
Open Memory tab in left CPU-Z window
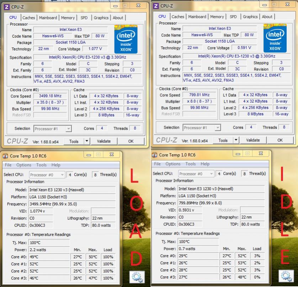(68, 18)
